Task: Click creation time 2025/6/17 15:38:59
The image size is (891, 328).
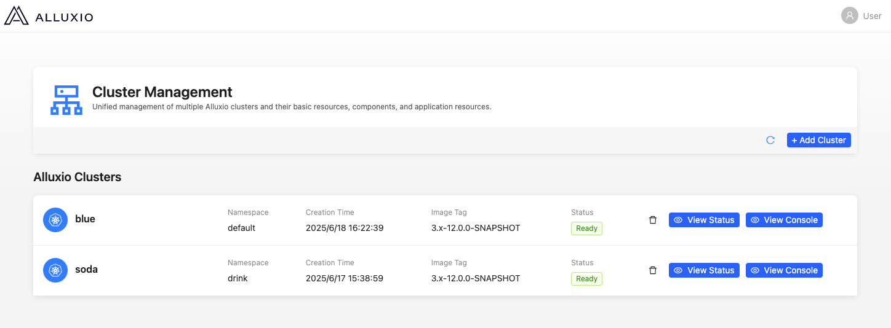Action: 345,278
